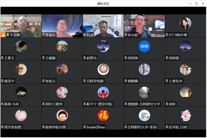The width and height of the screenshot is (207, 138).
Task: Click the 法学院 白玥 name label
Action: click(178, 127)
